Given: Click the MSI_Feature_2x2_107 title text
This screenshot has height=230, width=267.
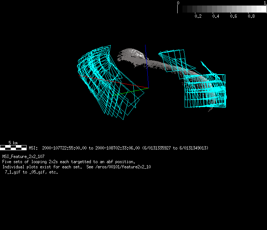Looking at the screenshot, I should click(x=23, y=157).
